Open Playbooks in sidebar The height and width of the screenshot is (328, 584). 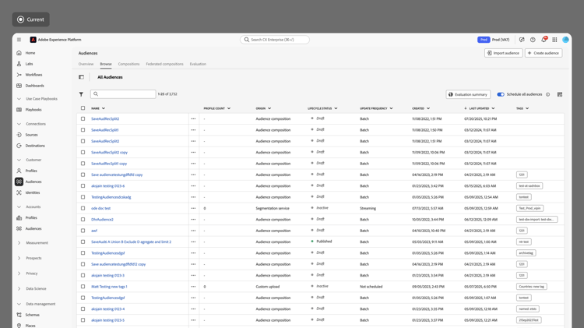pyautogui.click(x=33, y=110)
